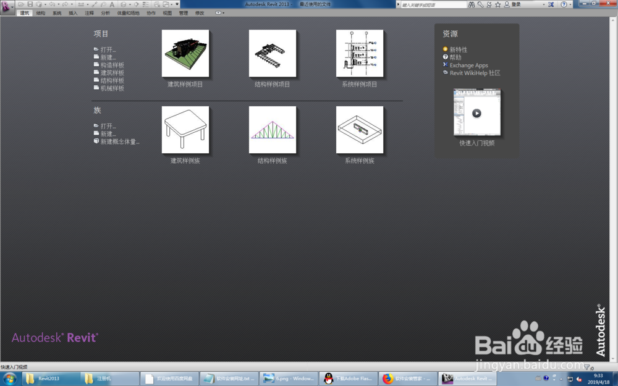Viewport: 618px width, 386px height.
Task: Switch to the 视图 ribbon tab
Action: (x=167, y=13)
